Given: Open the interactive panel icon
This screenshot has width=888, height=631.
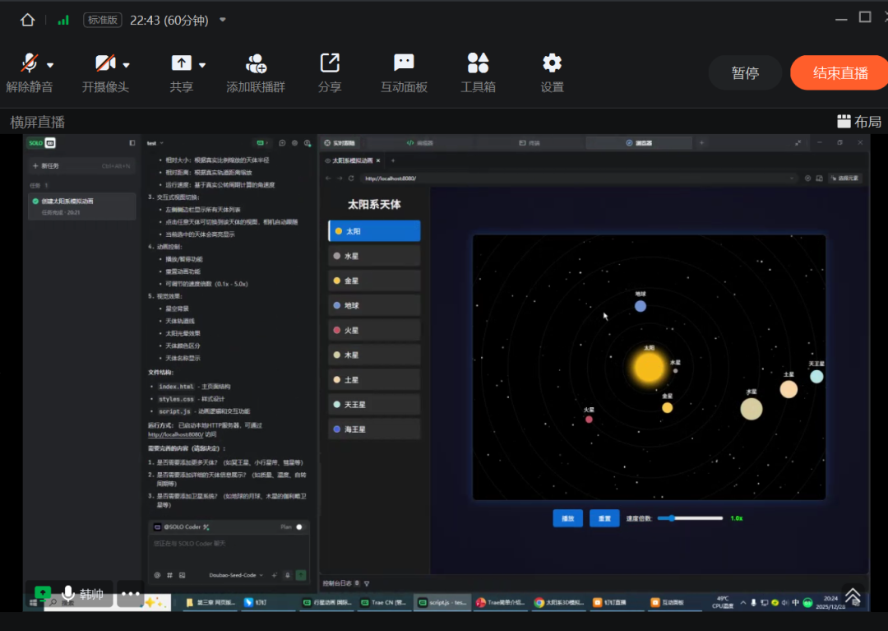Looking at the screenshot, I should (404, 63).
